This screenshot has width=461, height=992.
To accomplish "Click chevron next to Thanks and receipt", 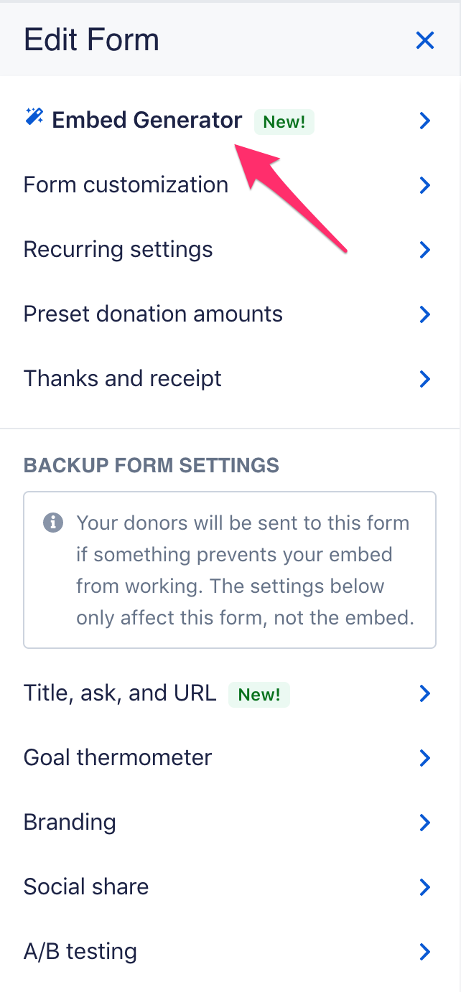I will 425,379.
